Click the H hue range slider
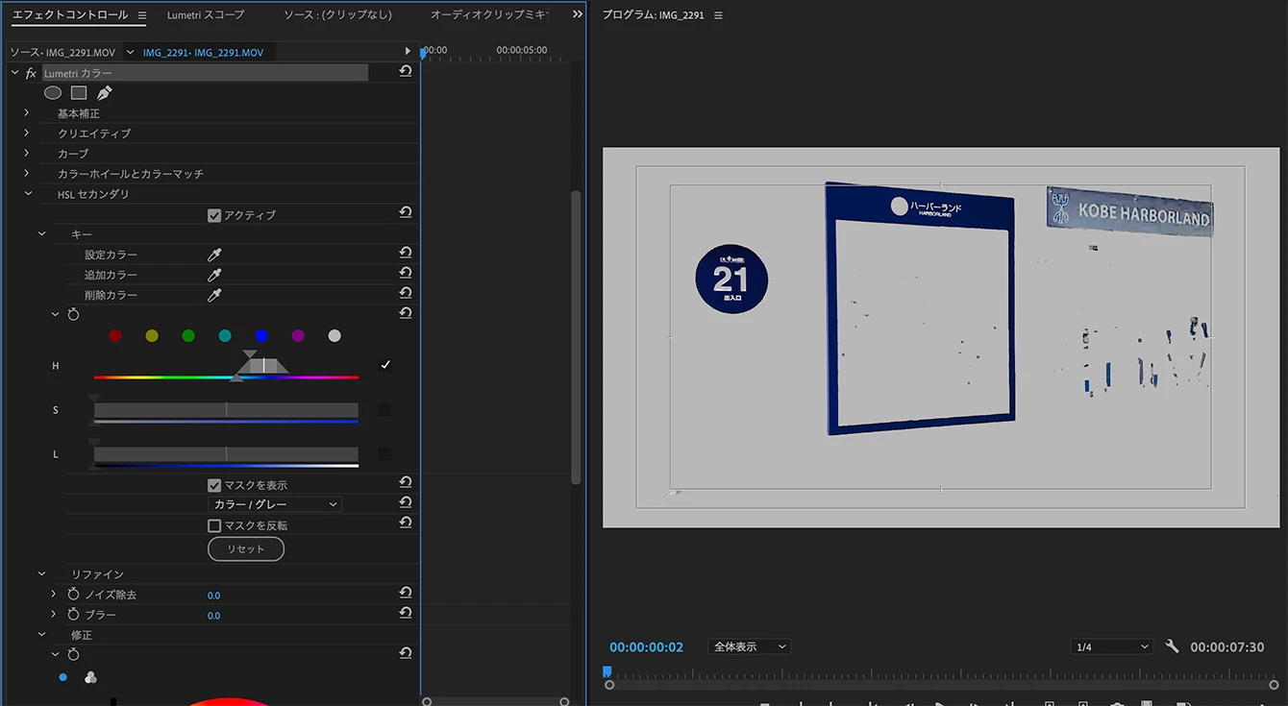This screenshot has width=1288, height=706. coord(226,366)
